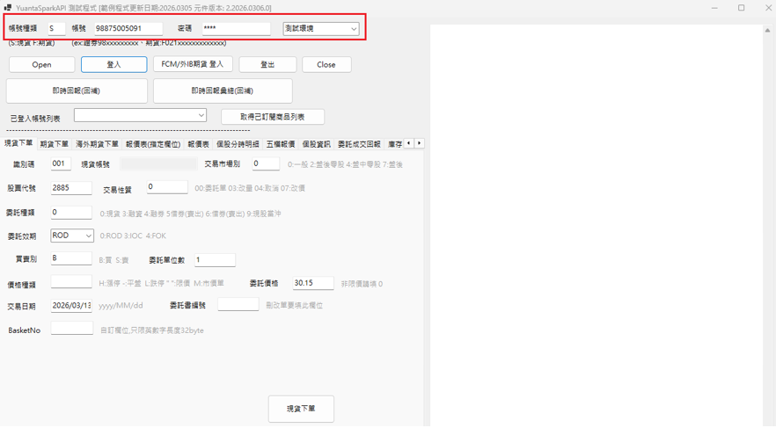Click the Open button
This screenshot has height=428, width=776.
point(41,65)
